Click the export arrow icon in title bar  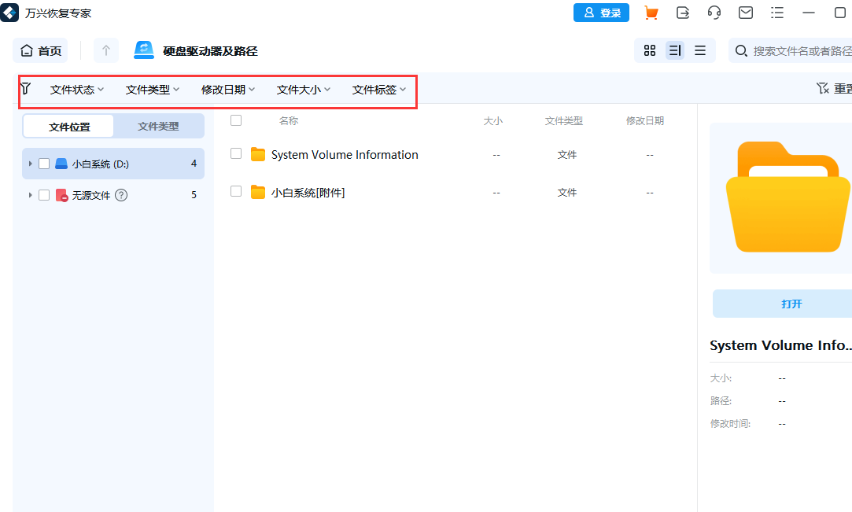[682, 13]
